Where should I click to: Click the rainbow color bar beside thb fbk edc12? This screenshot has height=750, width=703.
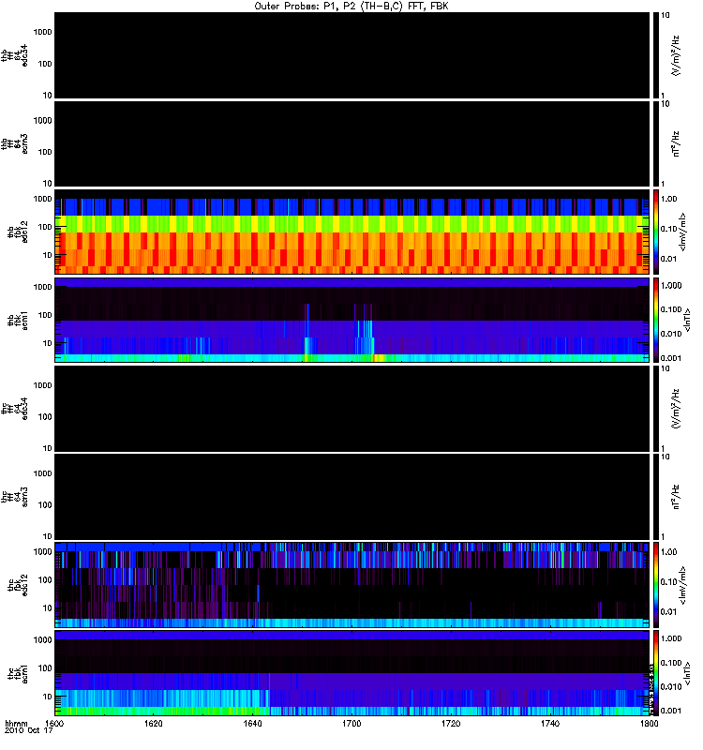tap(656, 232)
